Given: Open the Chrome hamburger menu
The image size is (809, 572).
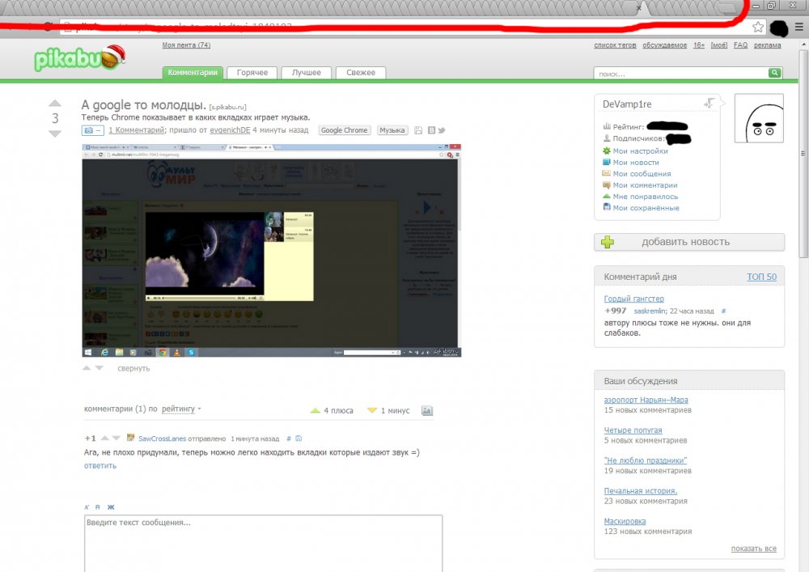Looking at the screenshot, I should pos(799,27).
